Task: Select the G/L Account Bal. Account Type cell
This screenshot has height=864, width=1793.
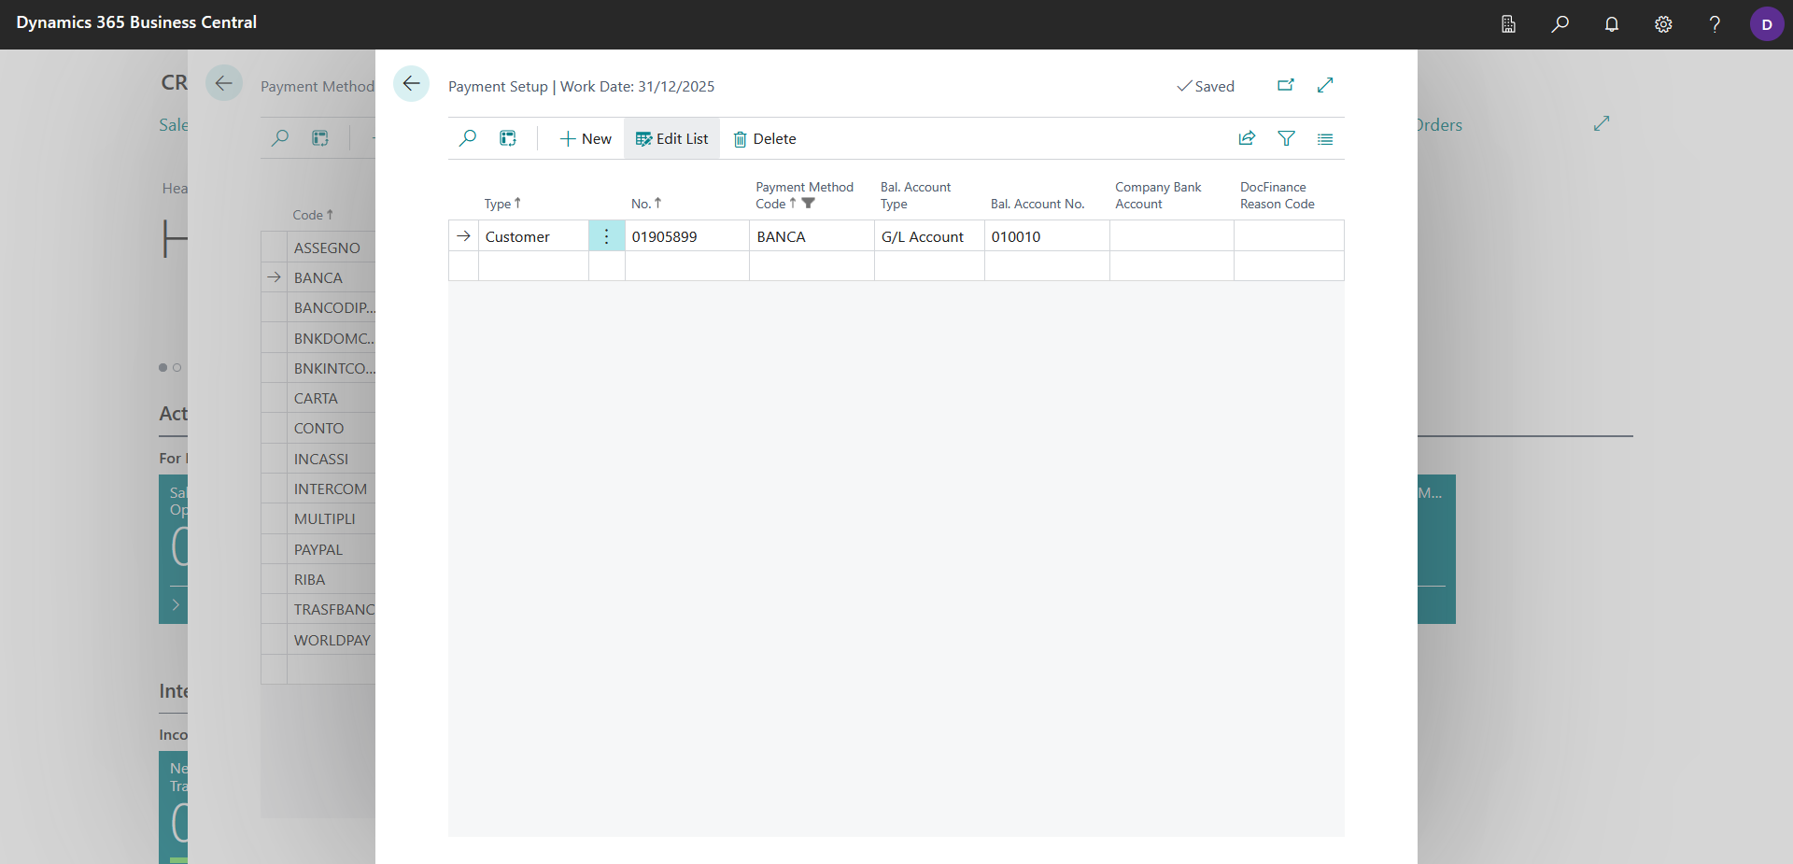Action: coord(929,236)
